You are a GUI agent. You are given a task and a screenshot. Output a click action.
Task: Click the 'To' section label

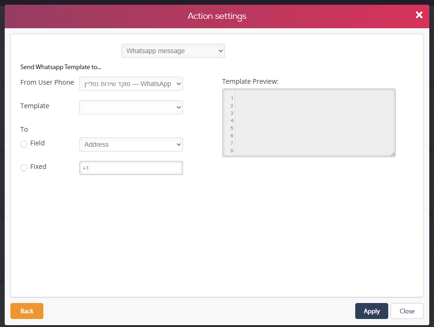[x=24, y=129]
